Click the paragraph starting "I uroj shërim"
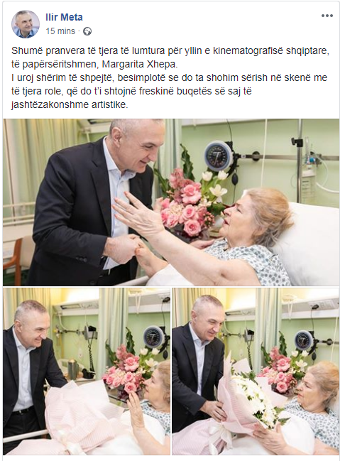Viewport: 345px width, 461px height. (x=169, y=92)
